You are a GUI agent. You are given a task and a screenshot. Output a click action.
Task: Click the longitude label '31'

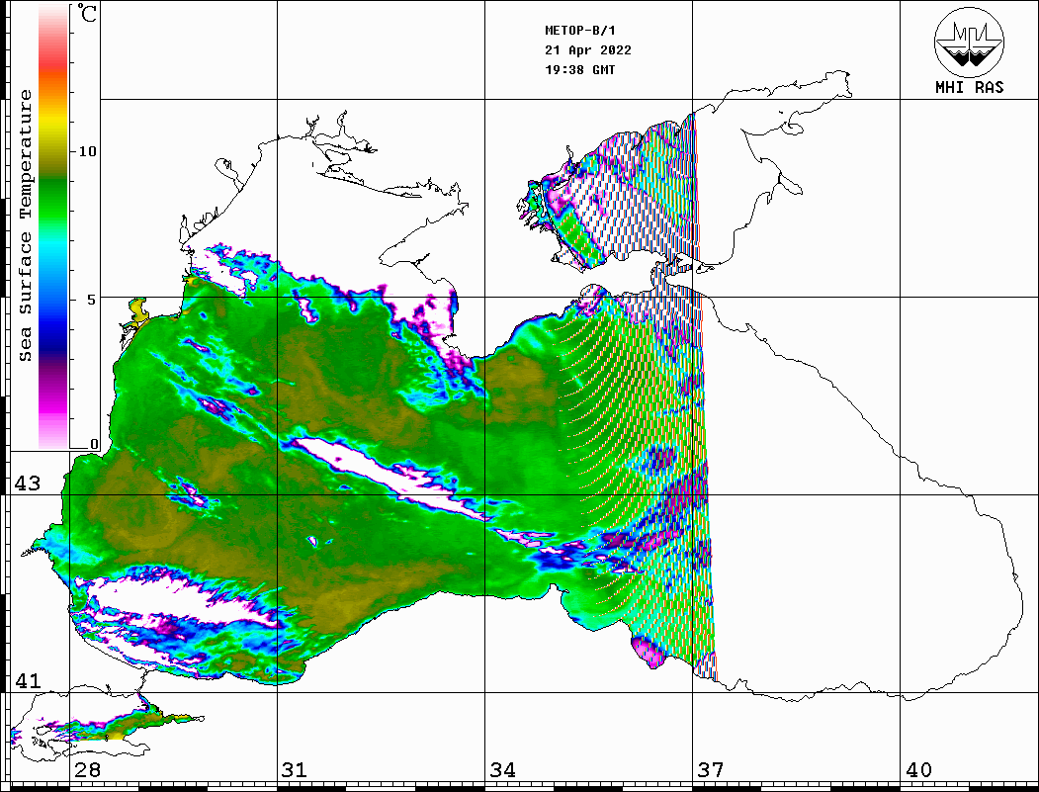[295, 770]
